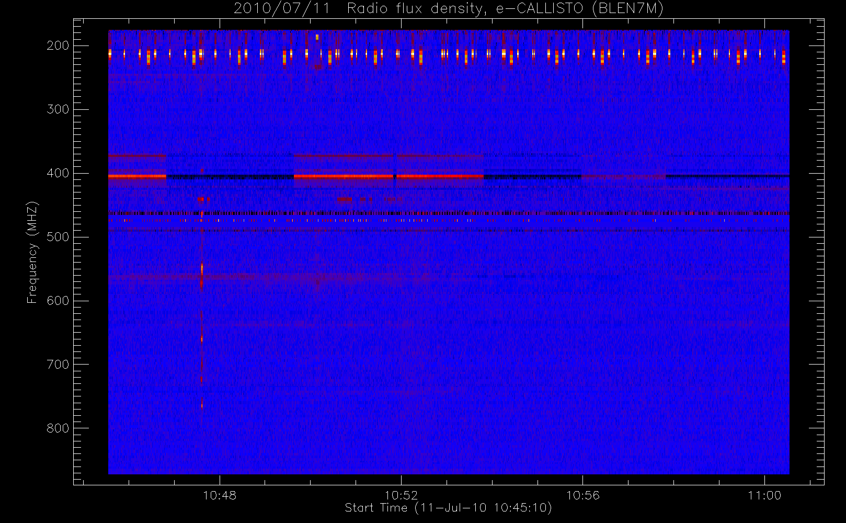This screenshot has width=846, height=523.
Task: Click the 600 frequency tick label
Action: (58, 301)
